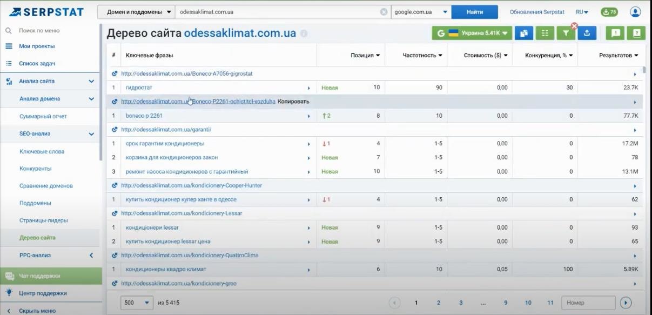Collapse the Анализ сайта section
Image resolution: width=652 pixels, height=315 pixels.
point(91,82)
